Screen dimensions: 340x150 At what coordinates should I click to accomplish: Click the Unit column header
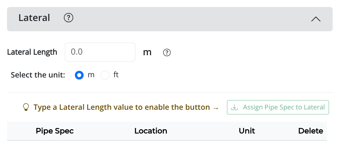(247, 131)
